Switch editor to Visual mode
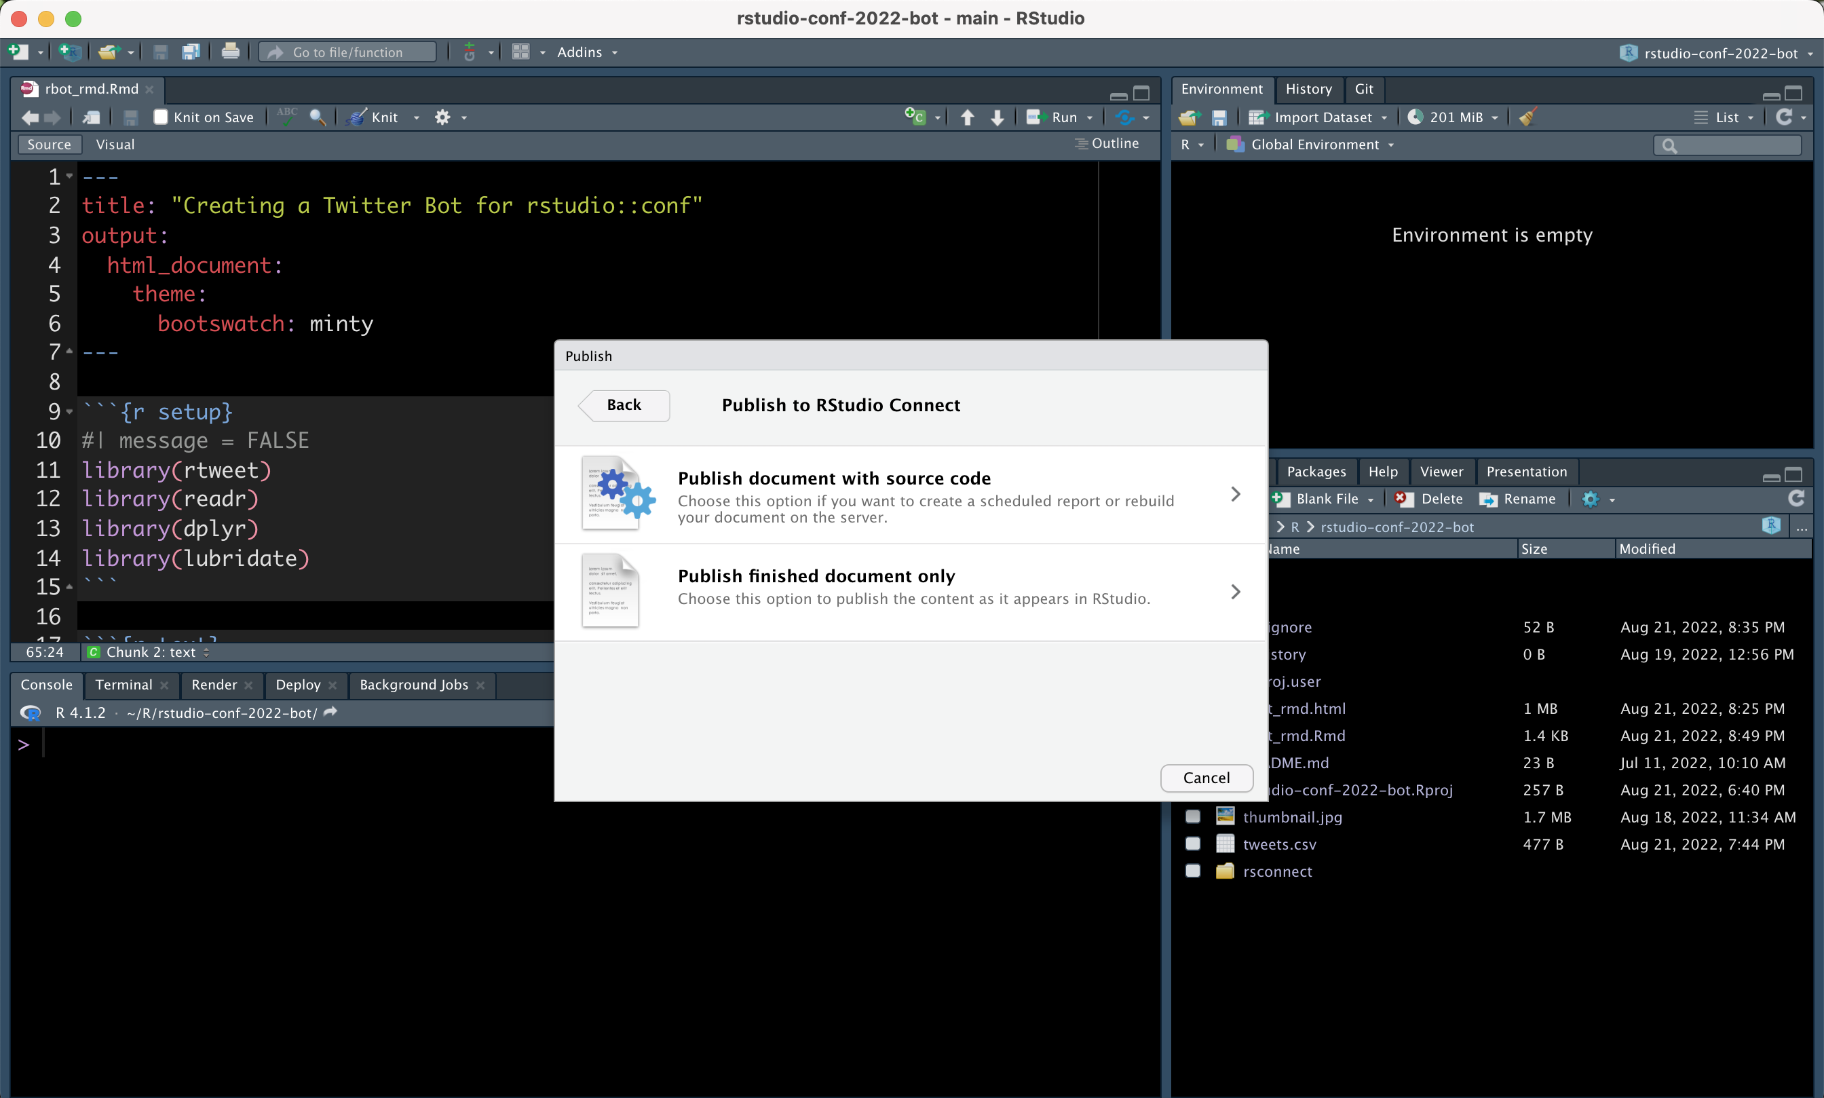This screenshot has width=1824, height=1098. coord(115,145)
